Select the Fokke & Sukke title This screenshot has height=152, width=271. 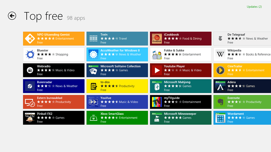[x=174, y=50]
